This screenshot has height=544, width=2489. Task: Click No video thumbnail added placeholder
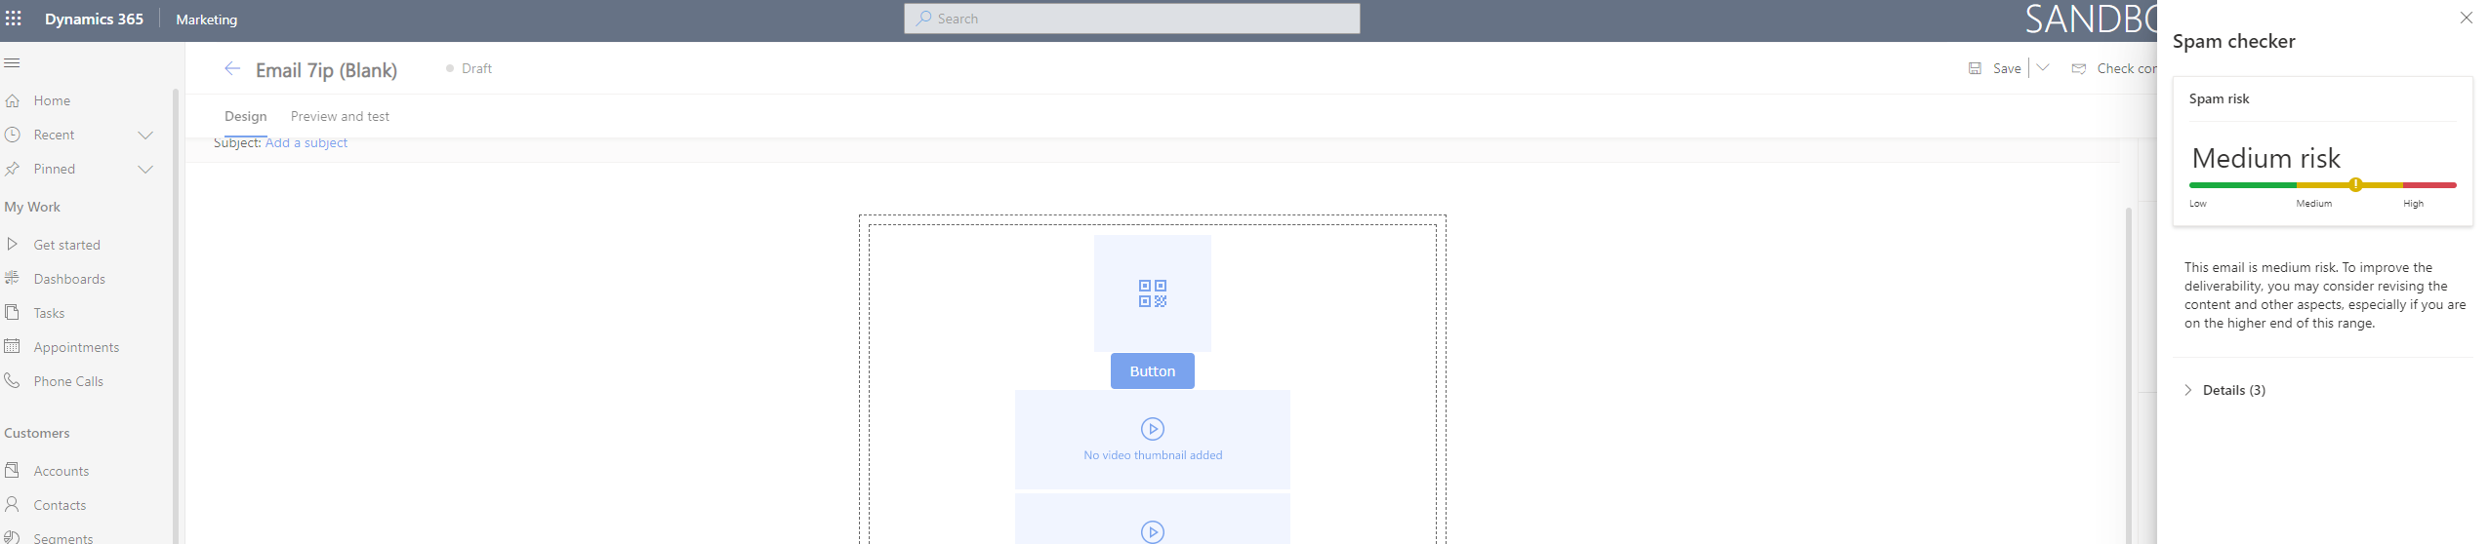[1153, 440]
